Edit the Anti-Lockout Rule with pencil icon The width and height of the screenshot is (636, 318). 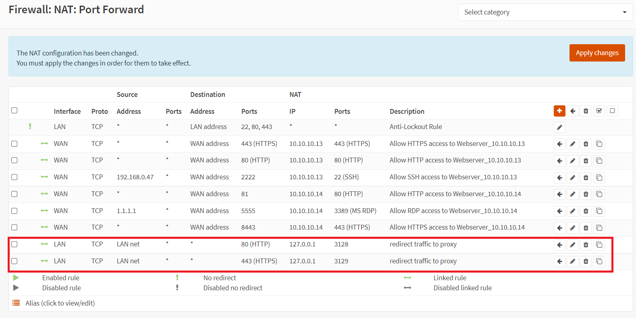(x=559, y=127)
